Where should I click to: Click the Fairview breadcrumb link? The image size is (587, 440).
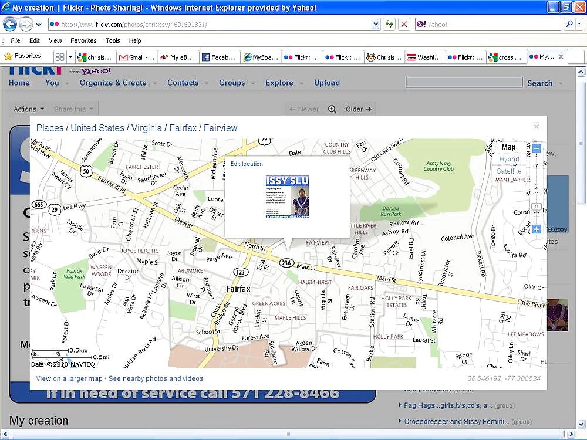221,128
